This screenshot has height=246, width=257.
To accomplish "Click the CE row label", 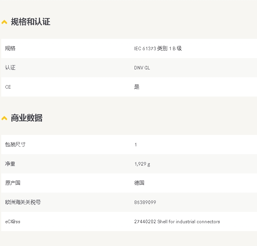I will (8, 87).
